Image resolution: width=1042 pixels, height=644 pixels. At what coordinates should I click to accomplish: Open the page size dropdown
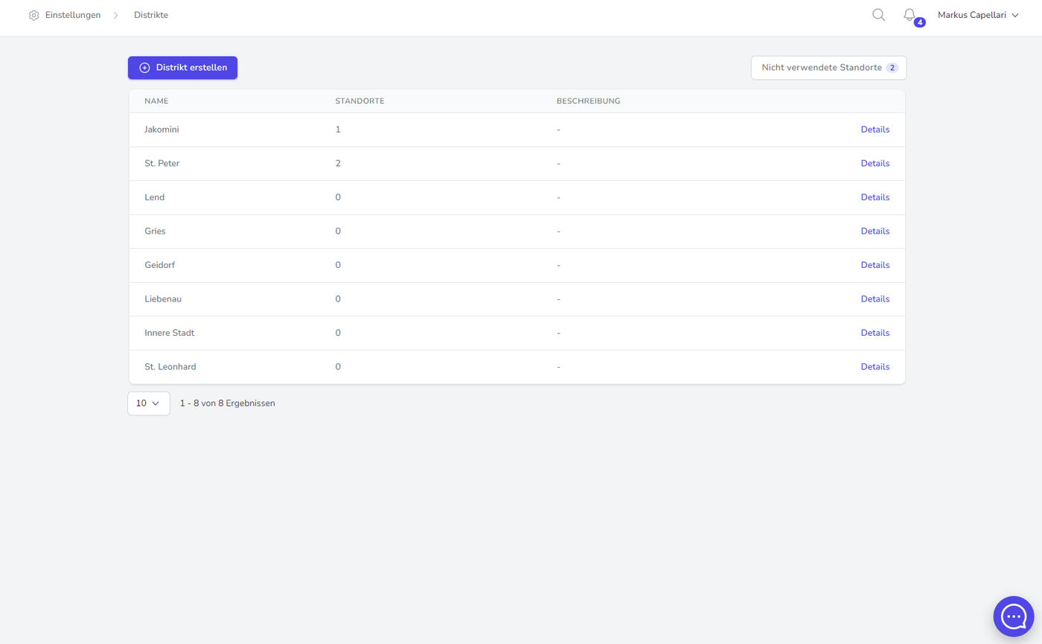pyautogui.click(x=149, y=403)
